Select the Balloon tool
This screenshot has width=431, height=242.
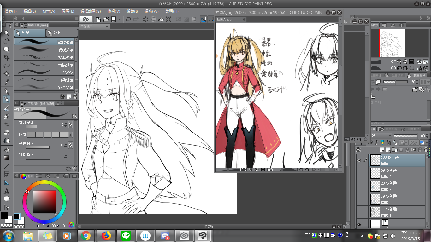click(x=6, y=199)
